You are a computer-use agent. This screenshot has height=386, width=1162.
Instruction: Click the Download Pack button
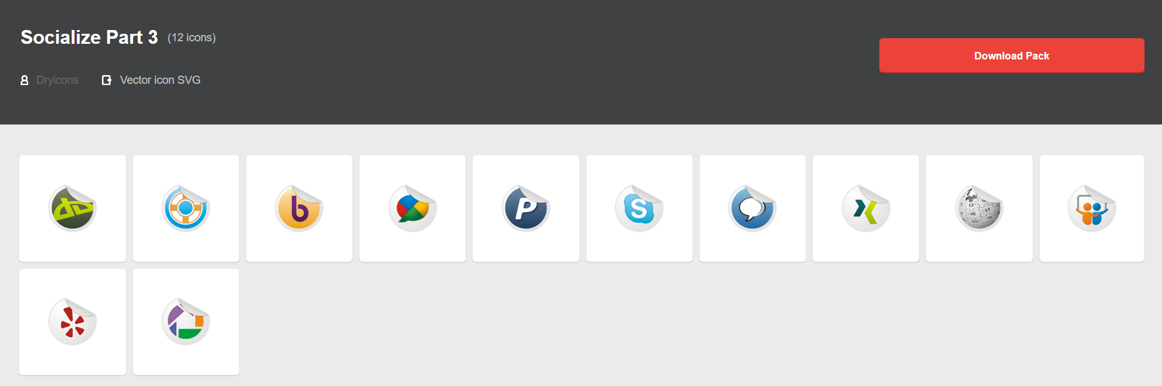coord(1011,56)
